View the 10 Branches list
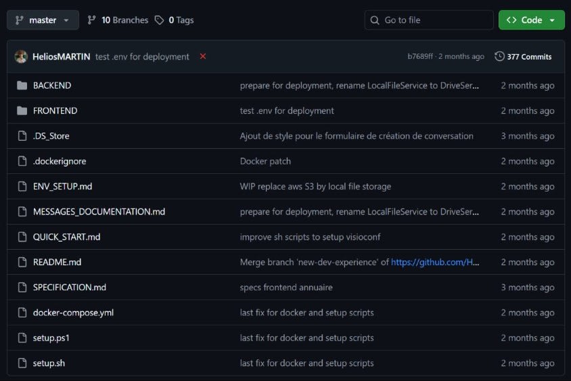The height and width of the screenshot is (381, 571). point(124,20)
